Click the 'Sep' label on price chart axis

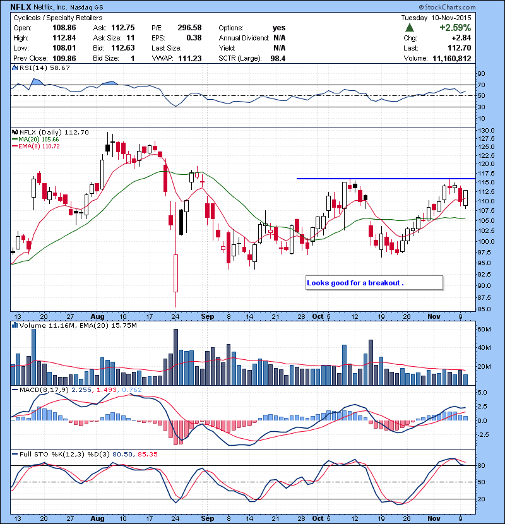(x=207, y=316)
